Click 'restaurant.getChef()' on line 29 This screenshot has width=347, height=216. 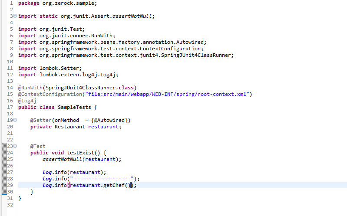[x=100, y=185]
